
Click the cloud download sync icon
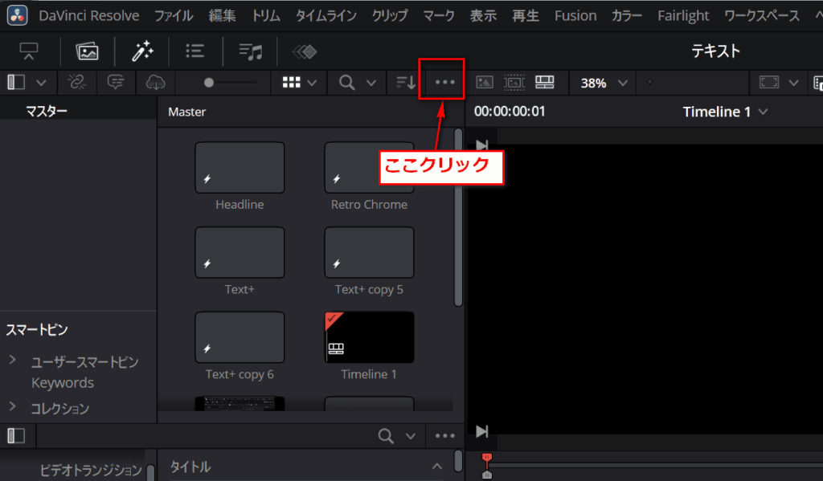click(155, 83)
